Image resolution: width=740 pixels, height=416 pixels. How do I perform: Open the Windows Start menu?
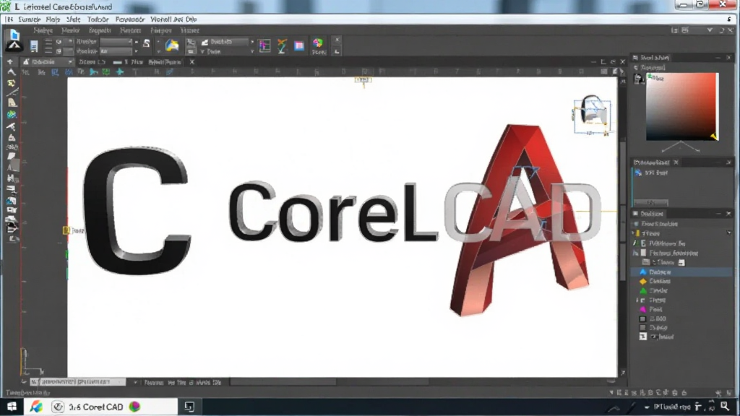tap(12, 407)
